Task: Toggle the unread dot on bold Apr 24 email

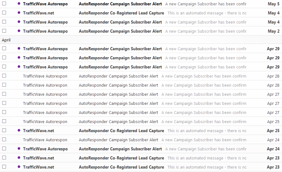Action: [x=19, y=149]
